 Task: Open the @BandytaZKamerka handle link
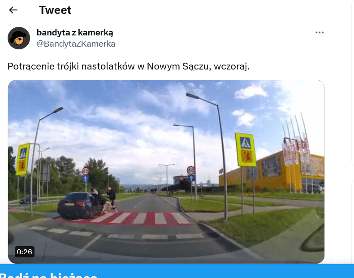pyautogui.click(x=76, y=44)
